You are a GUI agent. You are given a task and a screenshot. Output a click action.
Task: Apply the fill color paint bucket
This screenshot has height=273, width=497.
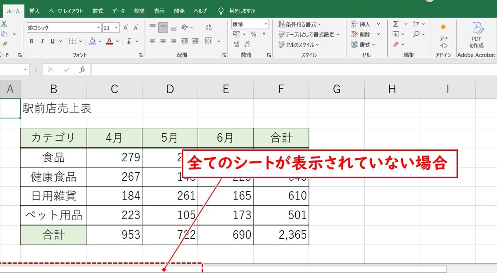[92, 41]
